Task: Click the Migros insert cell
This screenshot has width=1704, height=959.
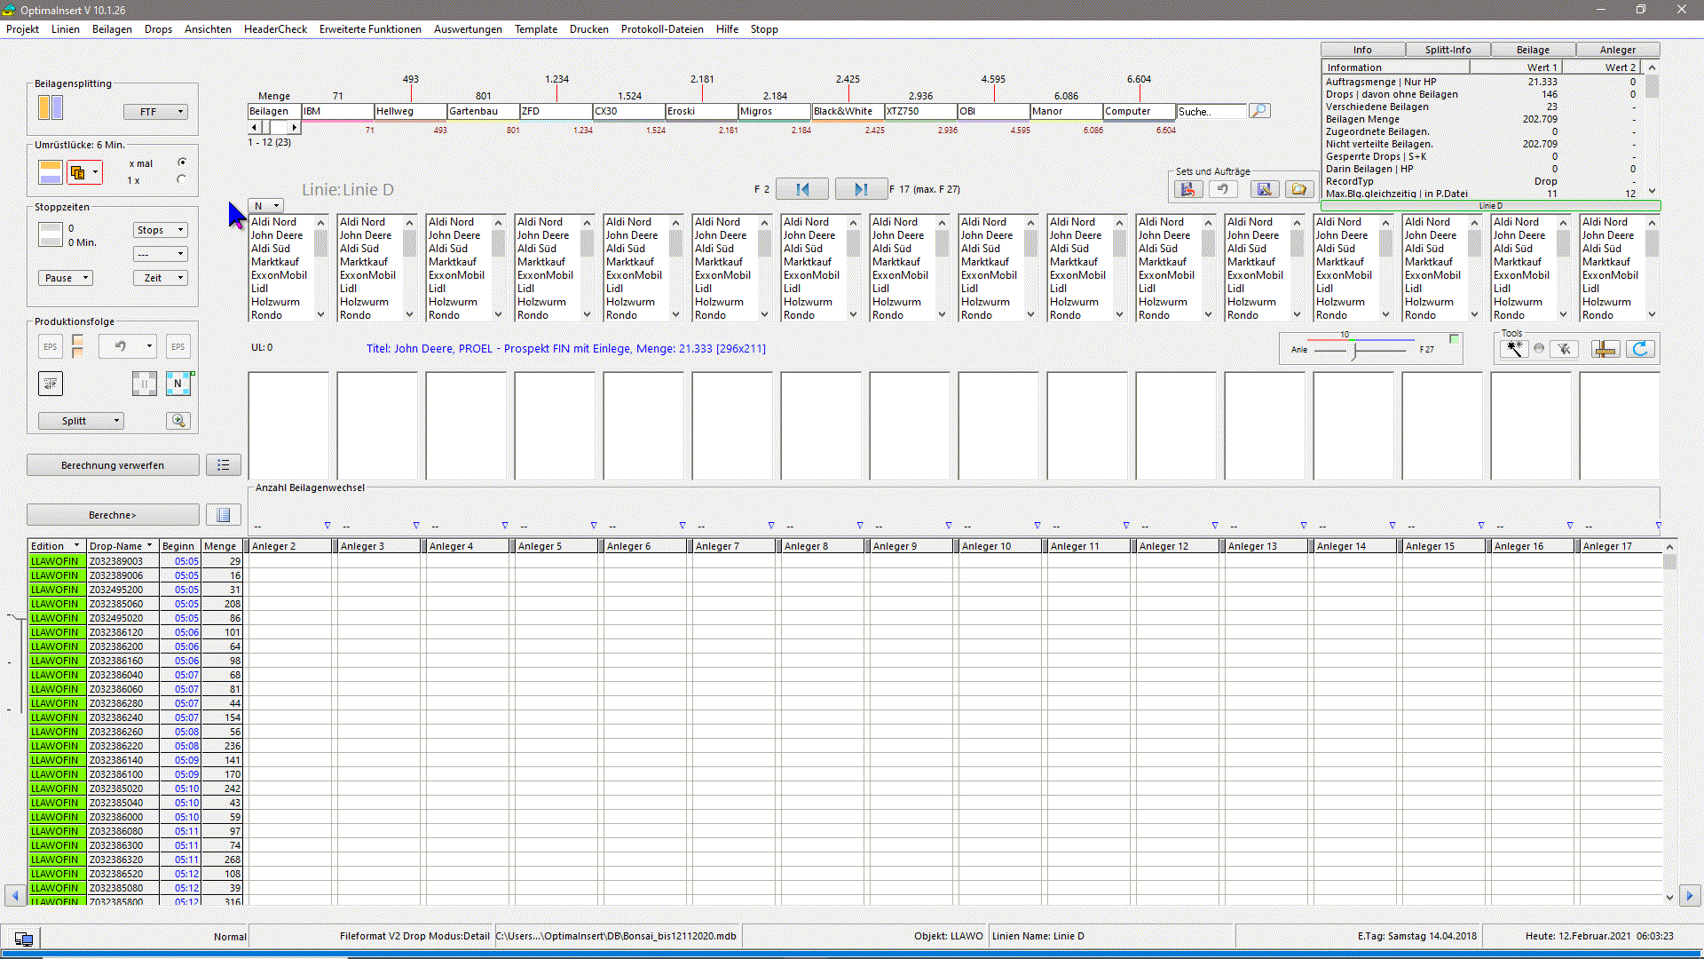Action: pos(774,112)
